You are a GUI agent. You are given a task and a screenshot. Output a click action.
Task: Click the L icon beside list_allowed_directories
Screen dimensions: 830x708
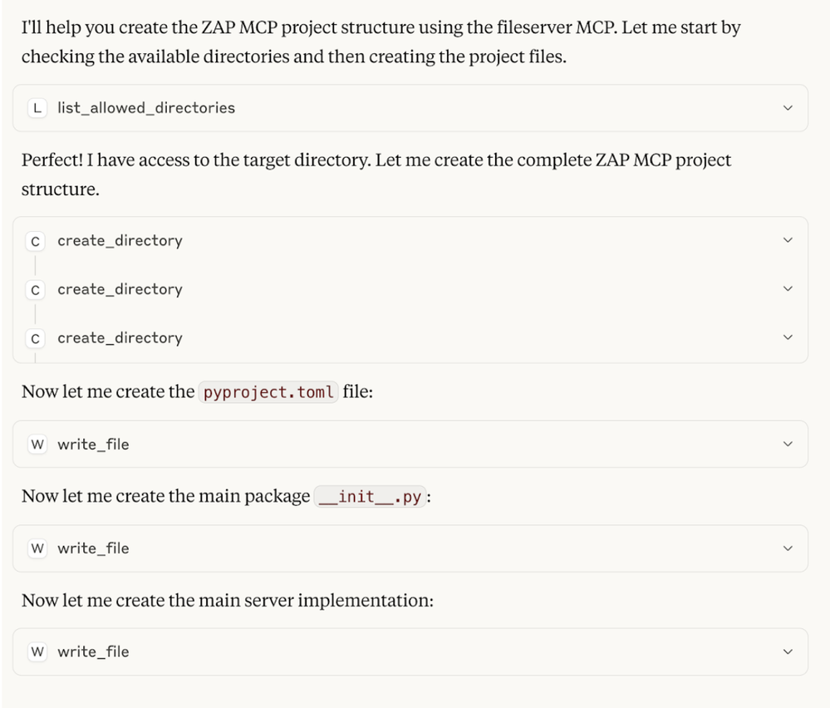coord(37,108)
